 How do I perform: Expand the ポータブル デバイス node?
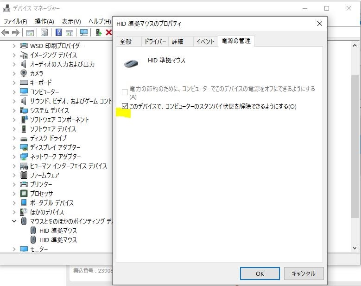pyautogui.click(x=14, y=203)
